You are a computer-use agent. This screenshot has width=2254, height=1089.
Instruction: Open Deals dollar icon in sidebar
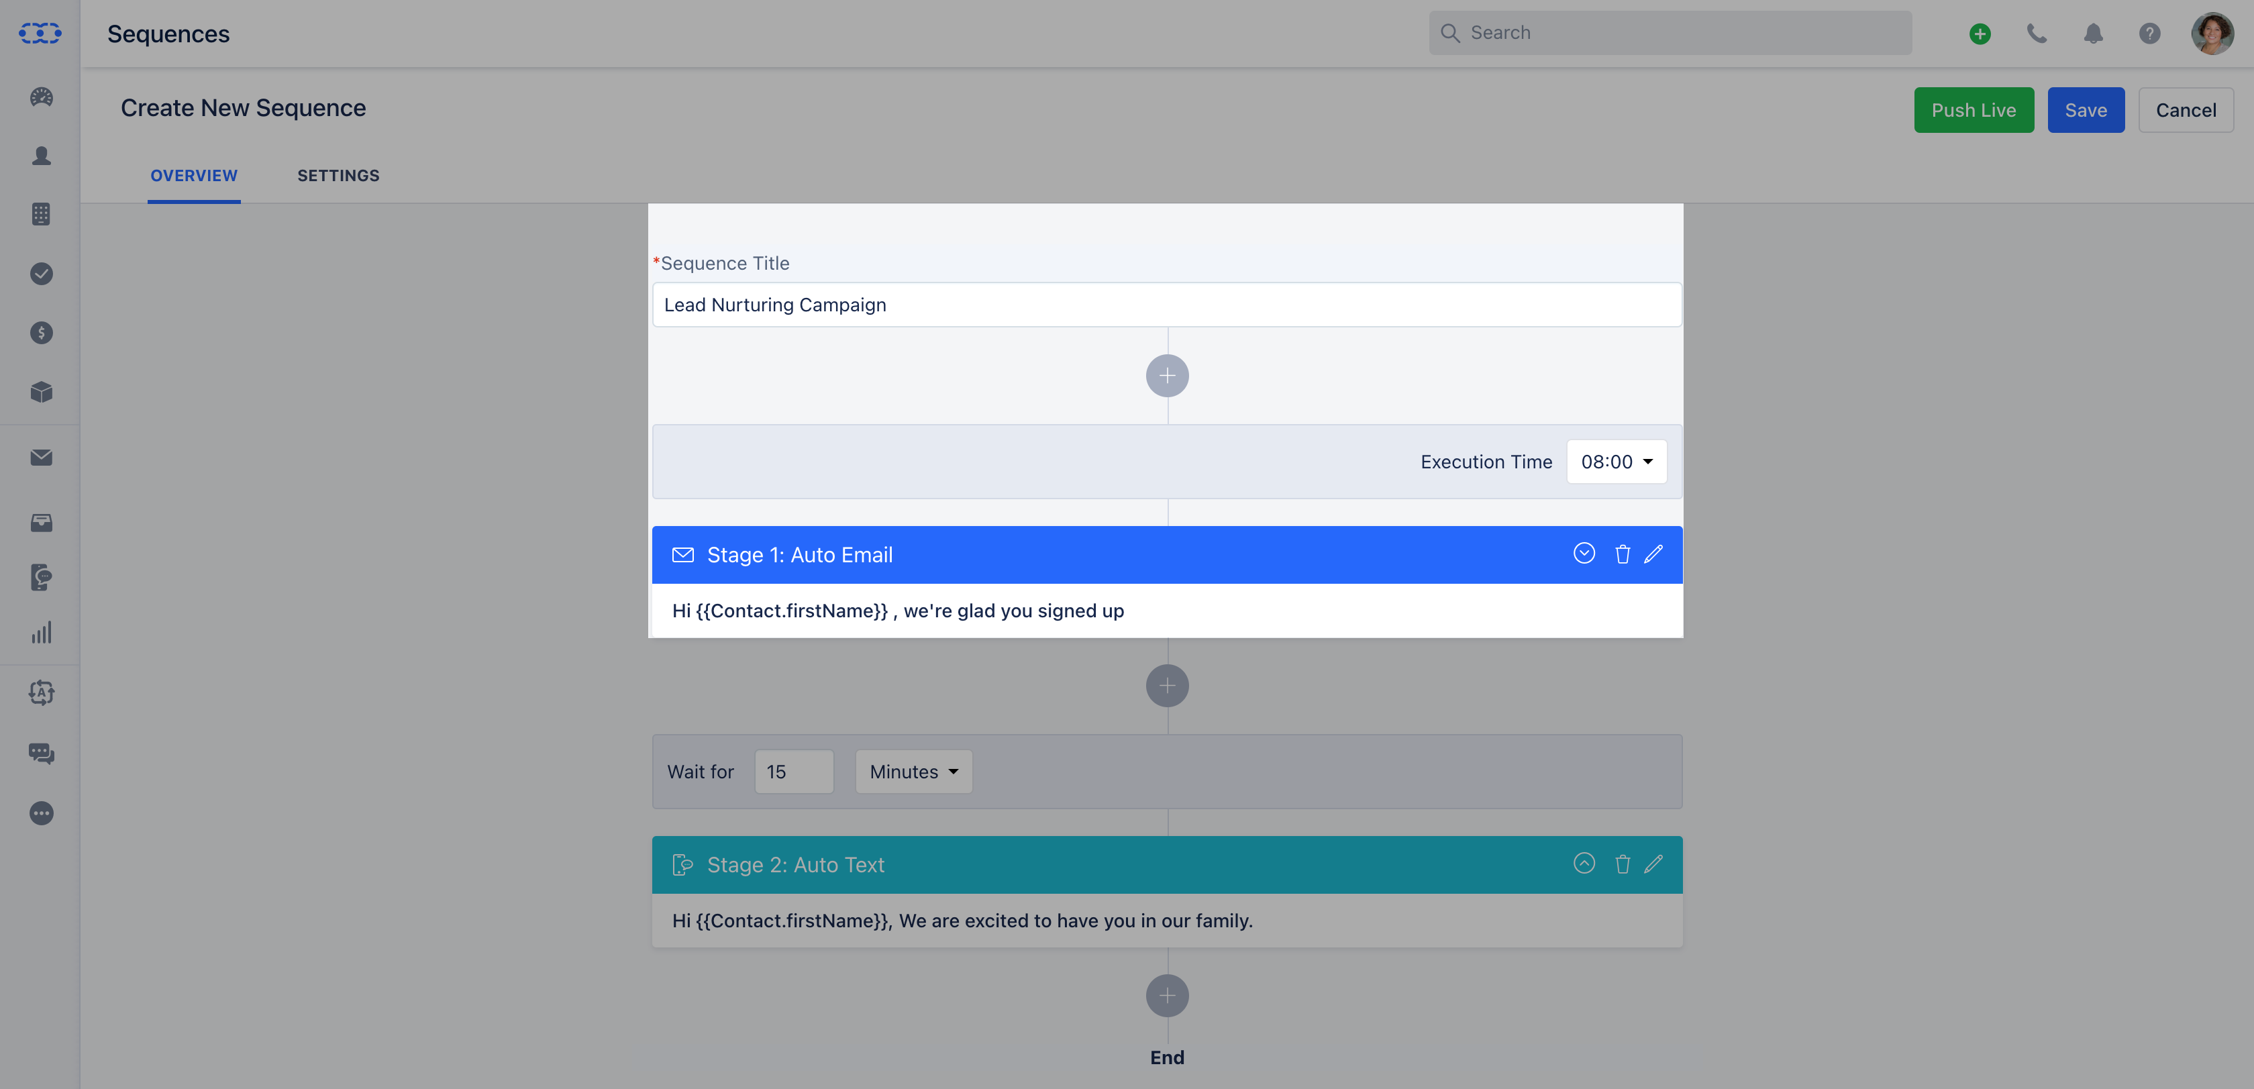point(41,332)
